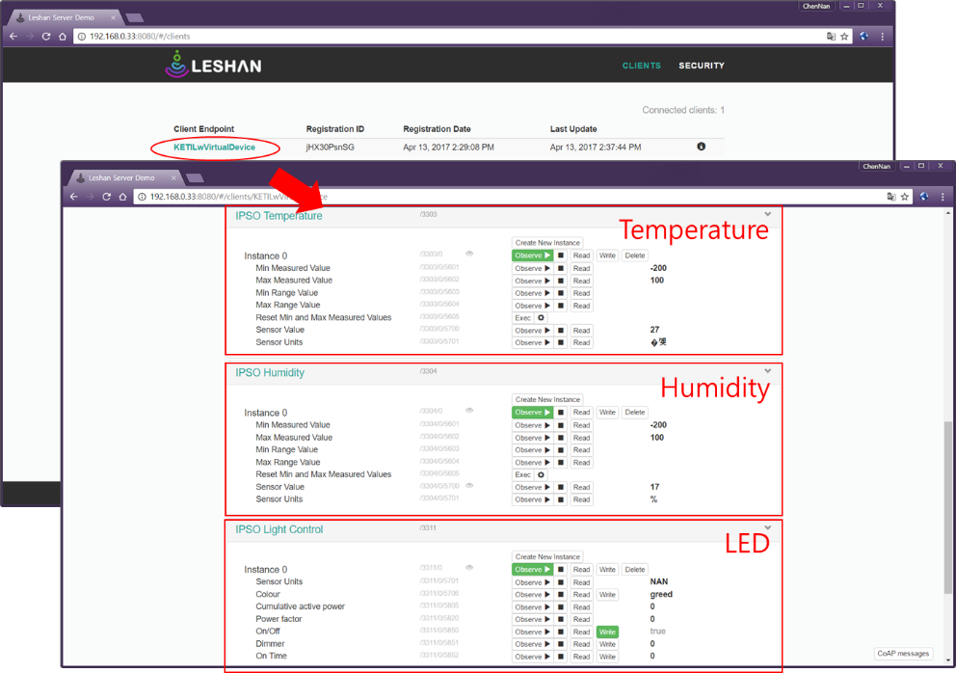Read Temperature Min Measured Value
The width and height of the screenshot is (956, 673).
582,268
